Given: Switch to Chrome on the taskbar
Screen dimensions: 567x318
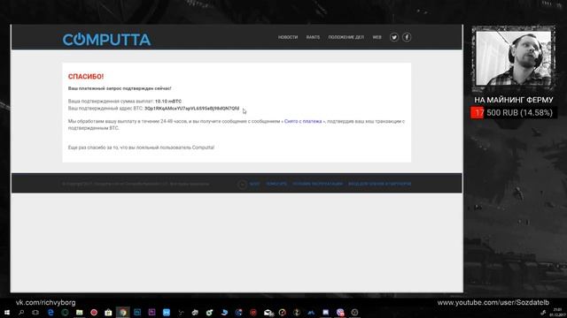Looking at the screenshot, I should tap(123, 312).
